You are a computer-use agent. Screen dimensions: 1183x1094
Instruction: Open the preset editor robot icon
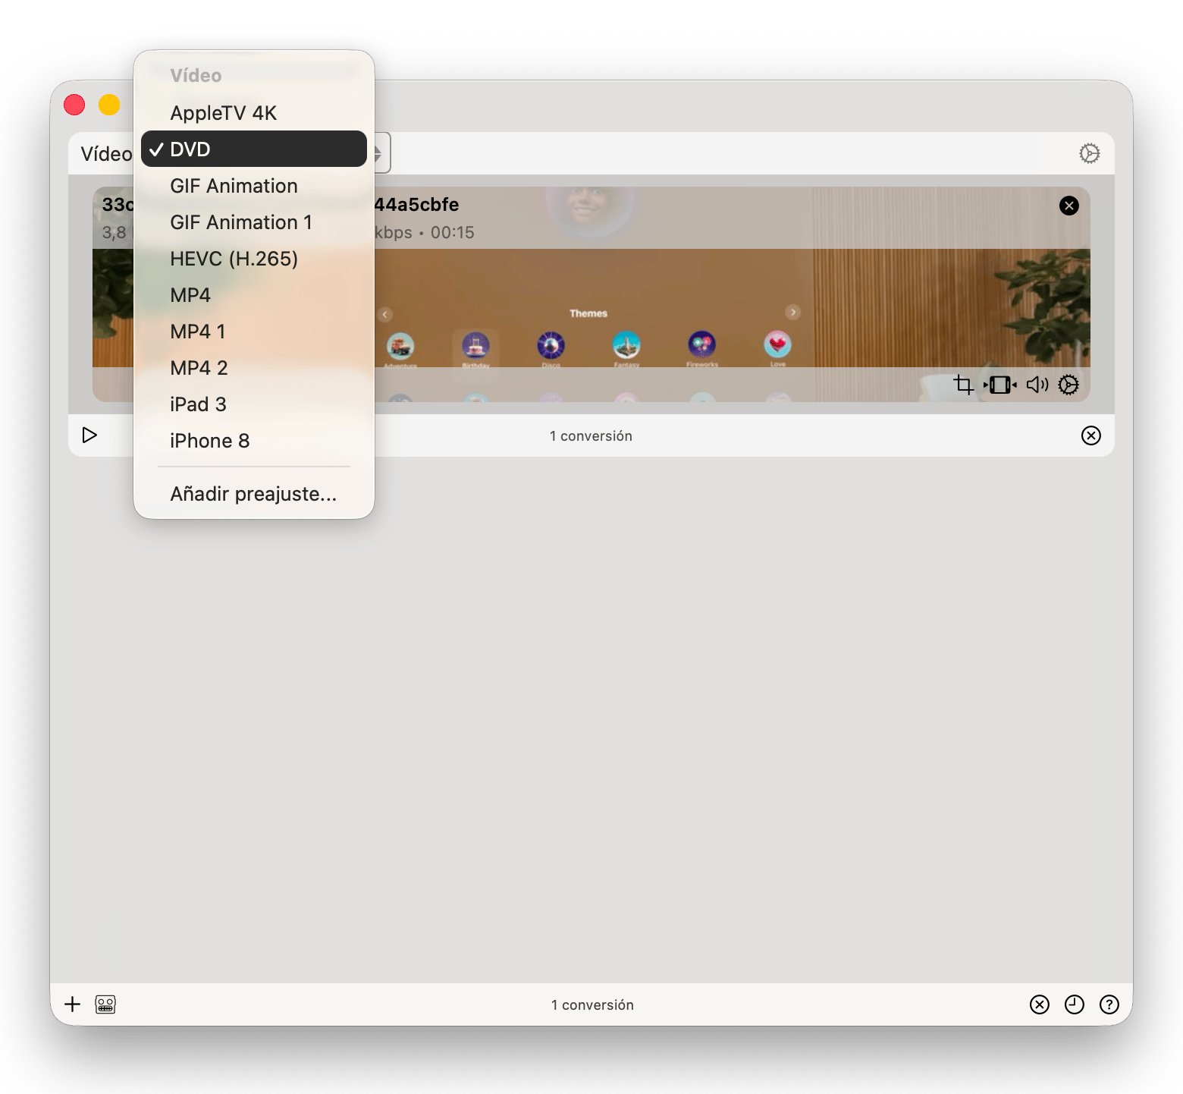(x=105, y=1004)
